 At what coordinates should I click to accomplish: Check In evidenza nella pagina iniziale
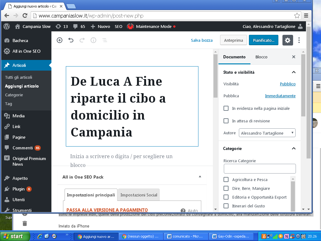[x=226, y=108]
